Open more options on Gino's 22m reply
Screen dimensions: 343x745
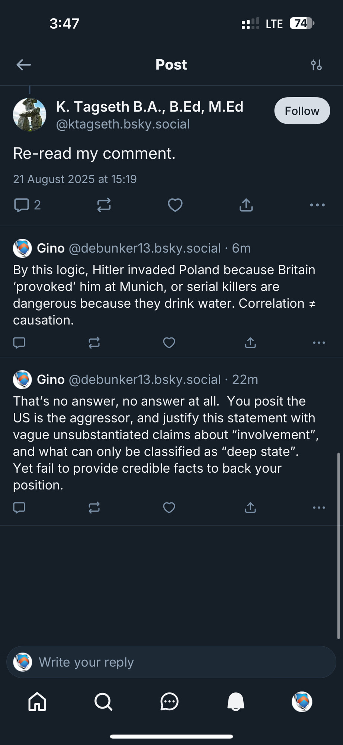point(319,507)
